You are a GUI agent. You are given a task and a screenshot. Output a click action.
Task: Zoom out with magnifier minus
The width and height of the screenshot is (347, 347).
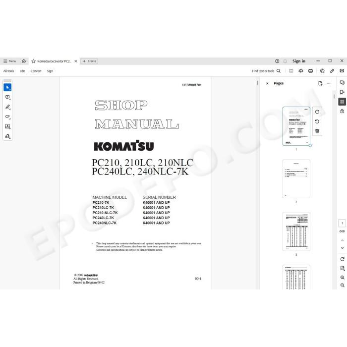tap(342, 285)
